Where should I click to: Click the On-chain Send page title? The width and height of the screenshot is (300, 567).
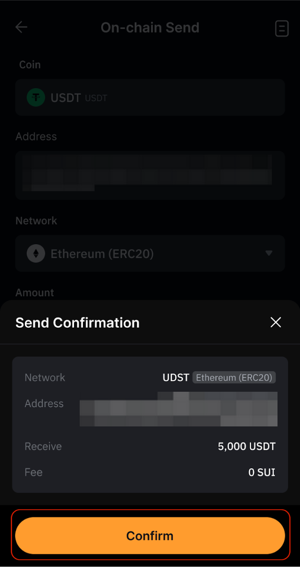click(150, 28)
